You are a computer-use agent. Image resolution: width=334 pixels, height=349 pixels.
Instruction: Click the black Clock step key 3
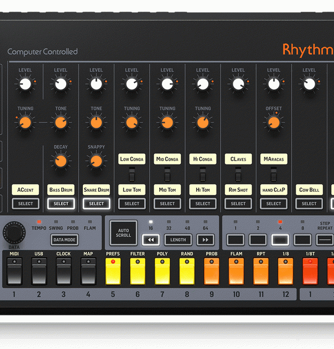(63, 271)
